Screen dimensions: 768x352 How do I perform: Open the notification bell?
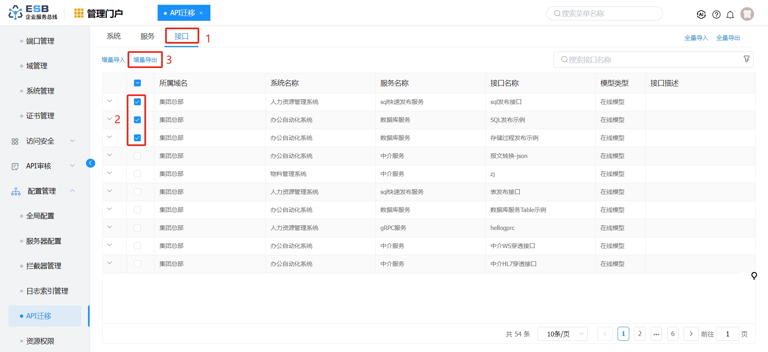tap(730, 15)
